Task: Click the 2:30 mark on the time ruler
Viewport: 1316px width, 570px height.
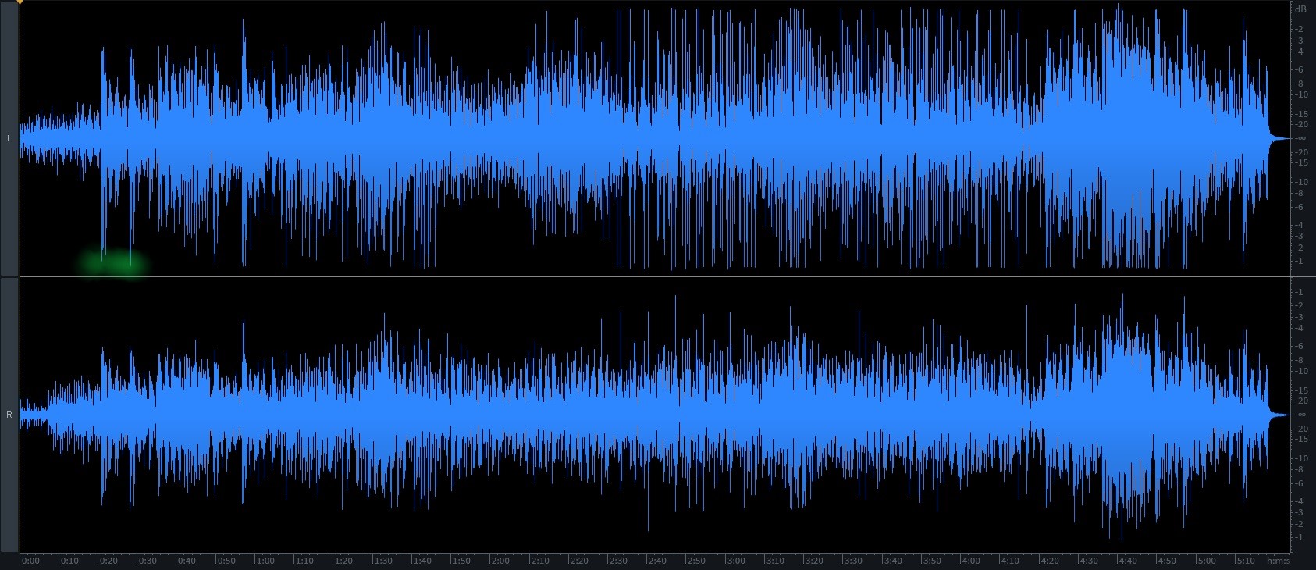Action: pyautogui.click(x=618, y=561)
